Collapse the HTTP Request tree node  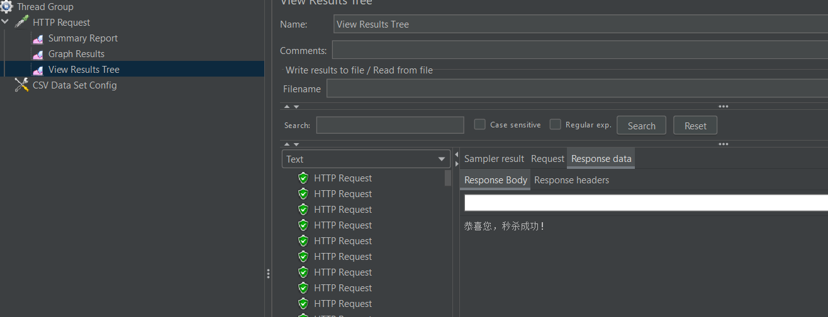pyautogui.click(x=5, y=22)
